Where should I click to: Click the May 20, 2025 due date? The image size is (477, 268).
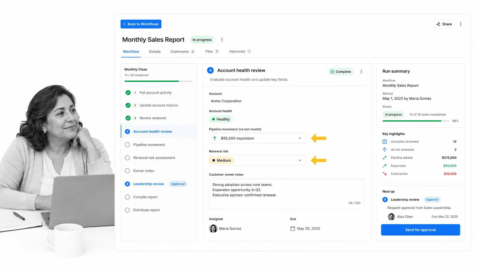pos(308,229)
